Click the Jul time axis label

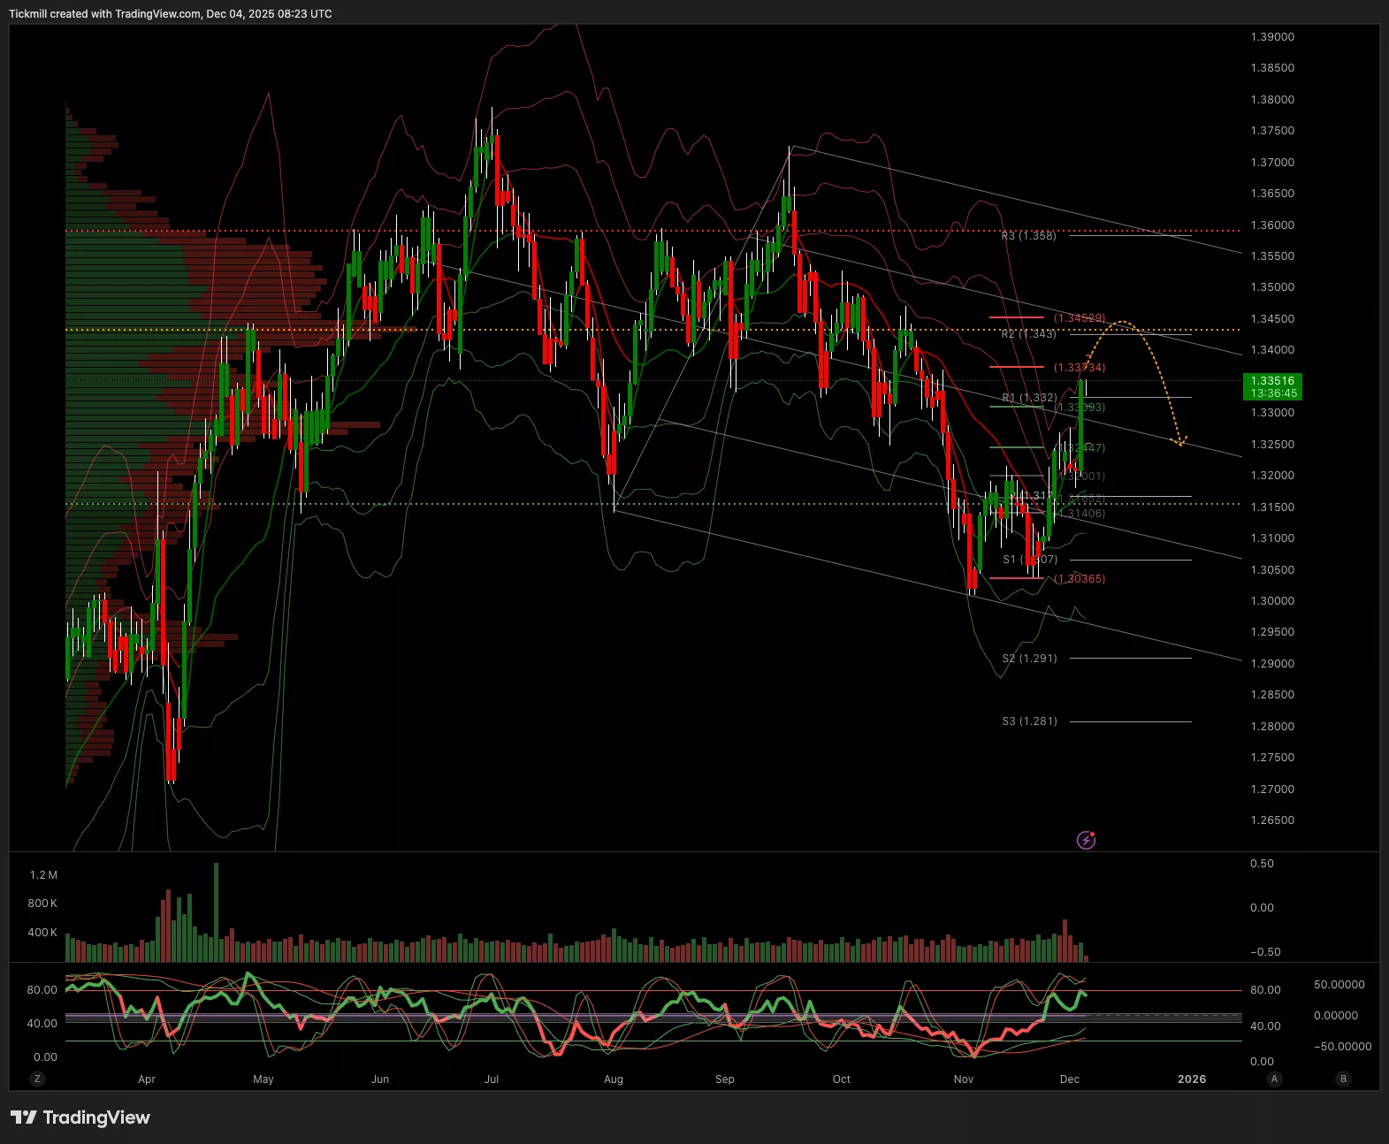tap(492, 1079)
